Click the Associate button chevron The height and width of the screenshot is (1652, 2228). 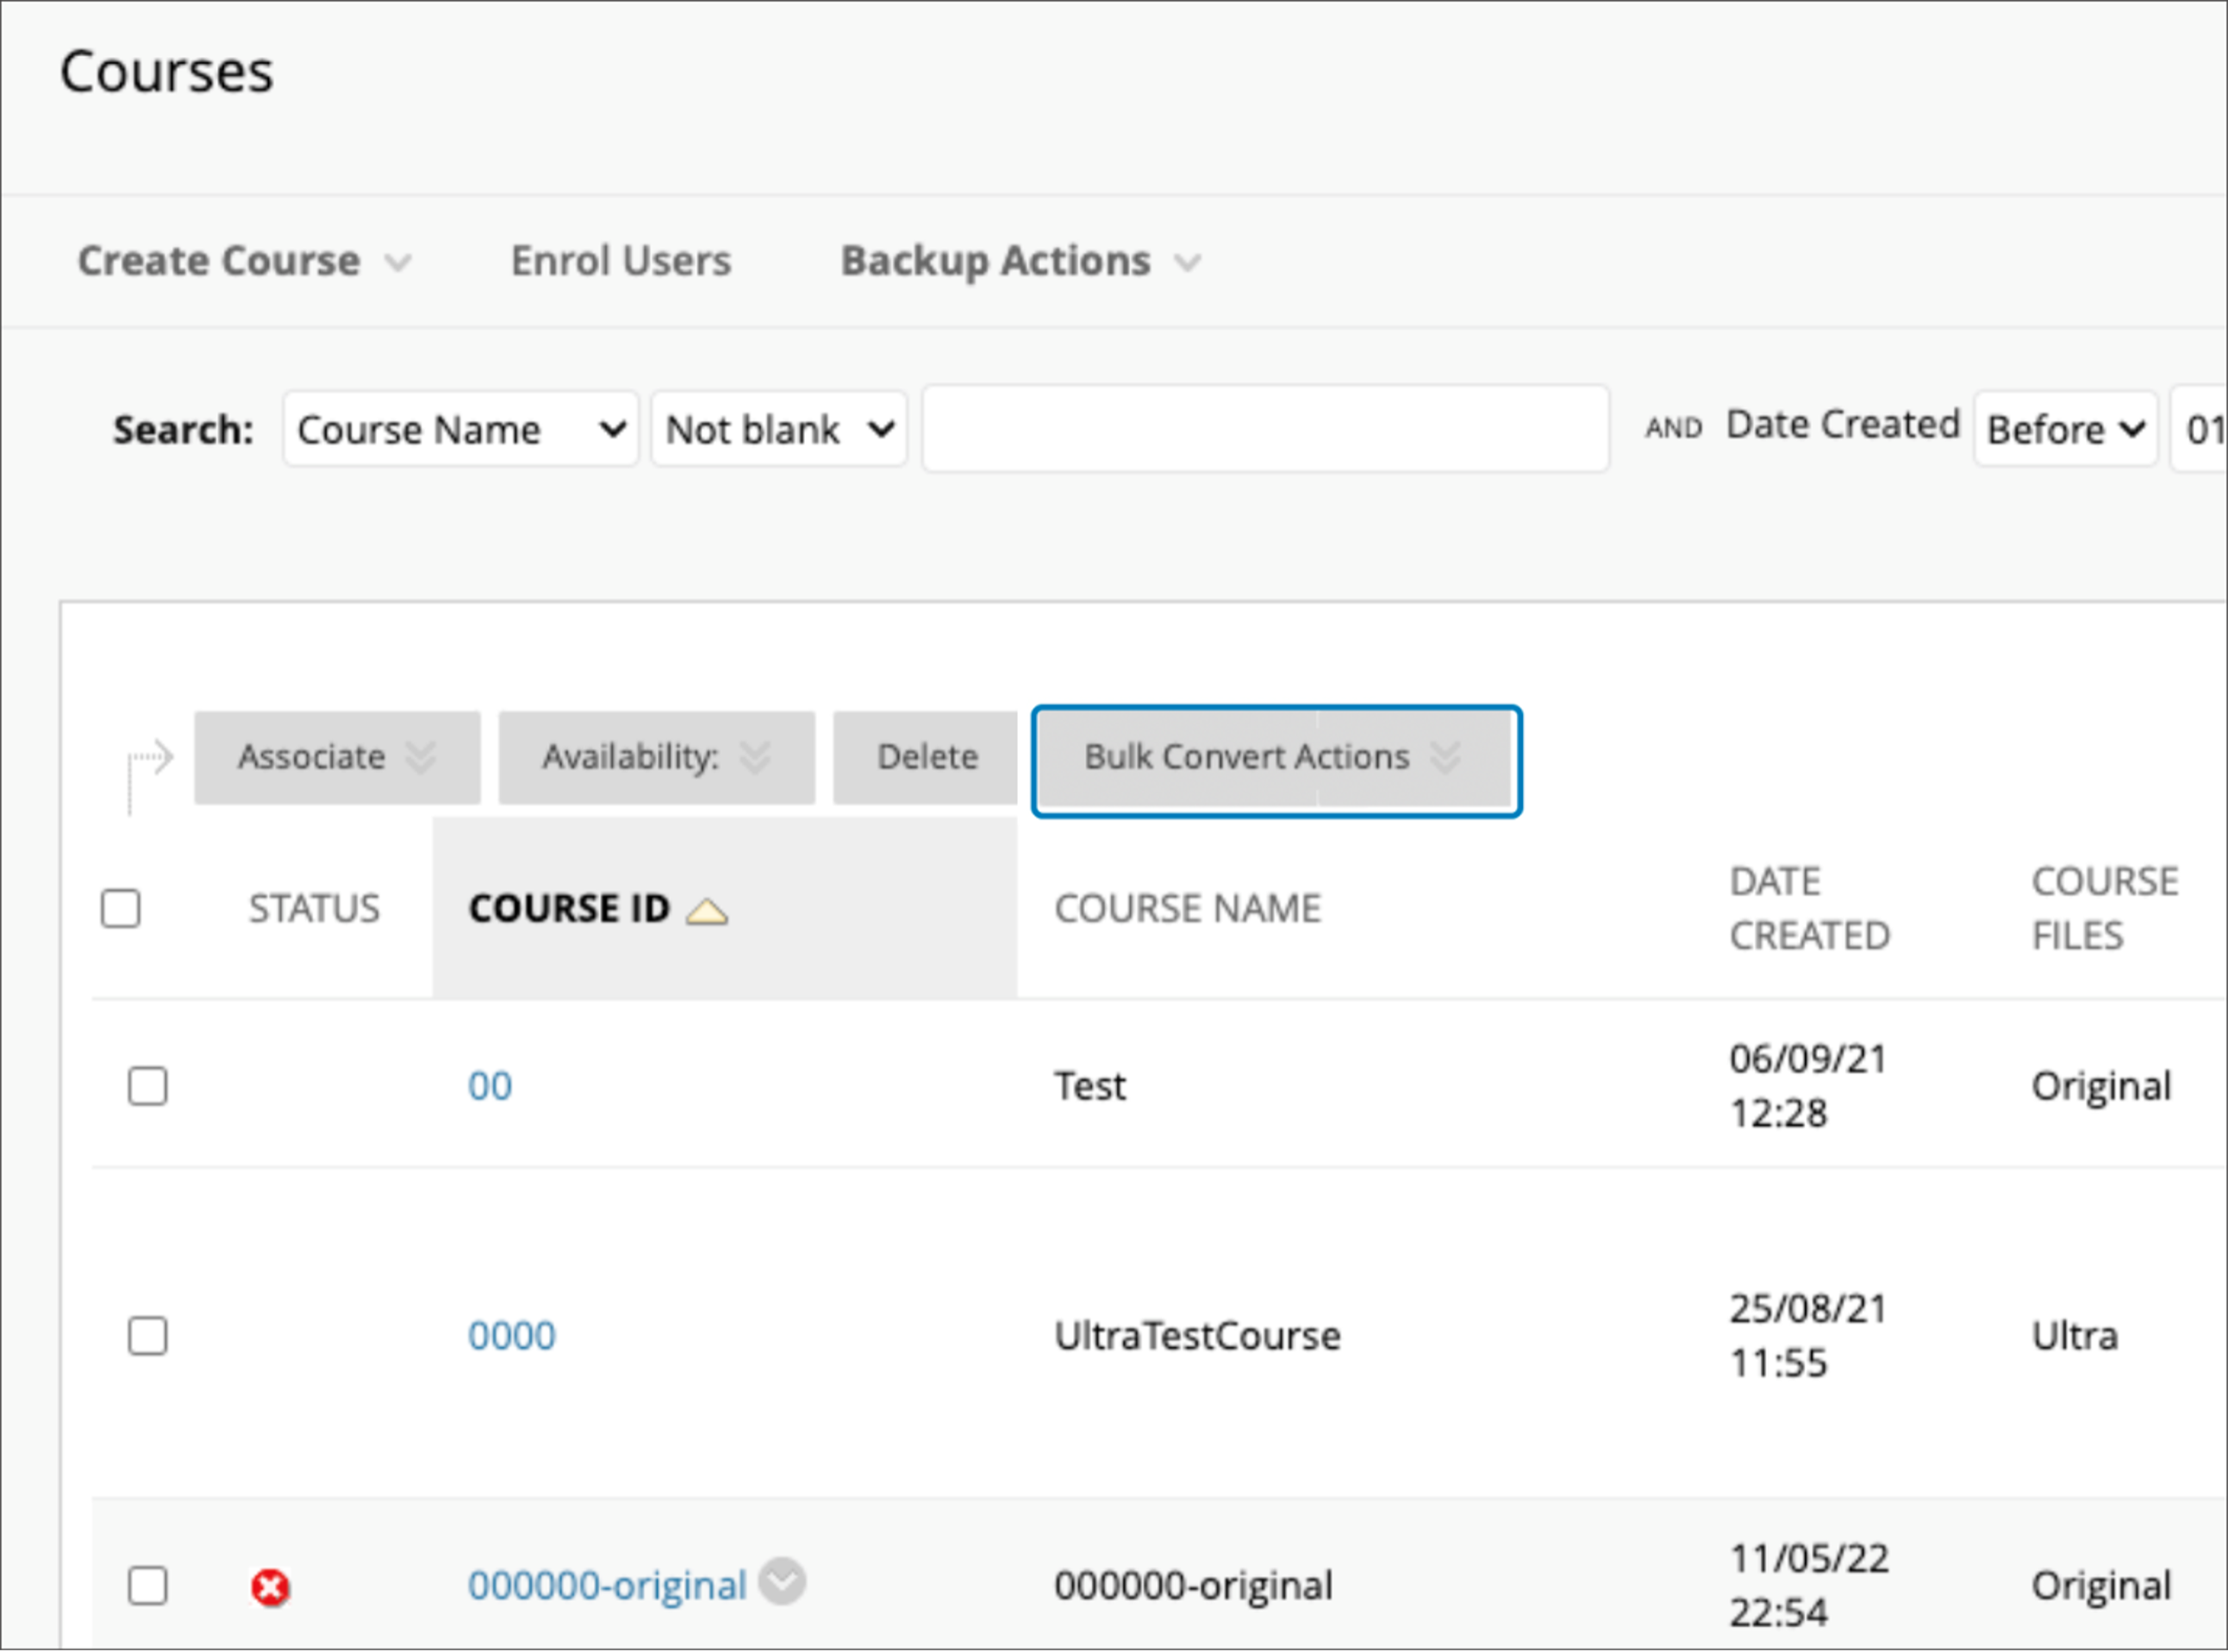pos(423,757)
